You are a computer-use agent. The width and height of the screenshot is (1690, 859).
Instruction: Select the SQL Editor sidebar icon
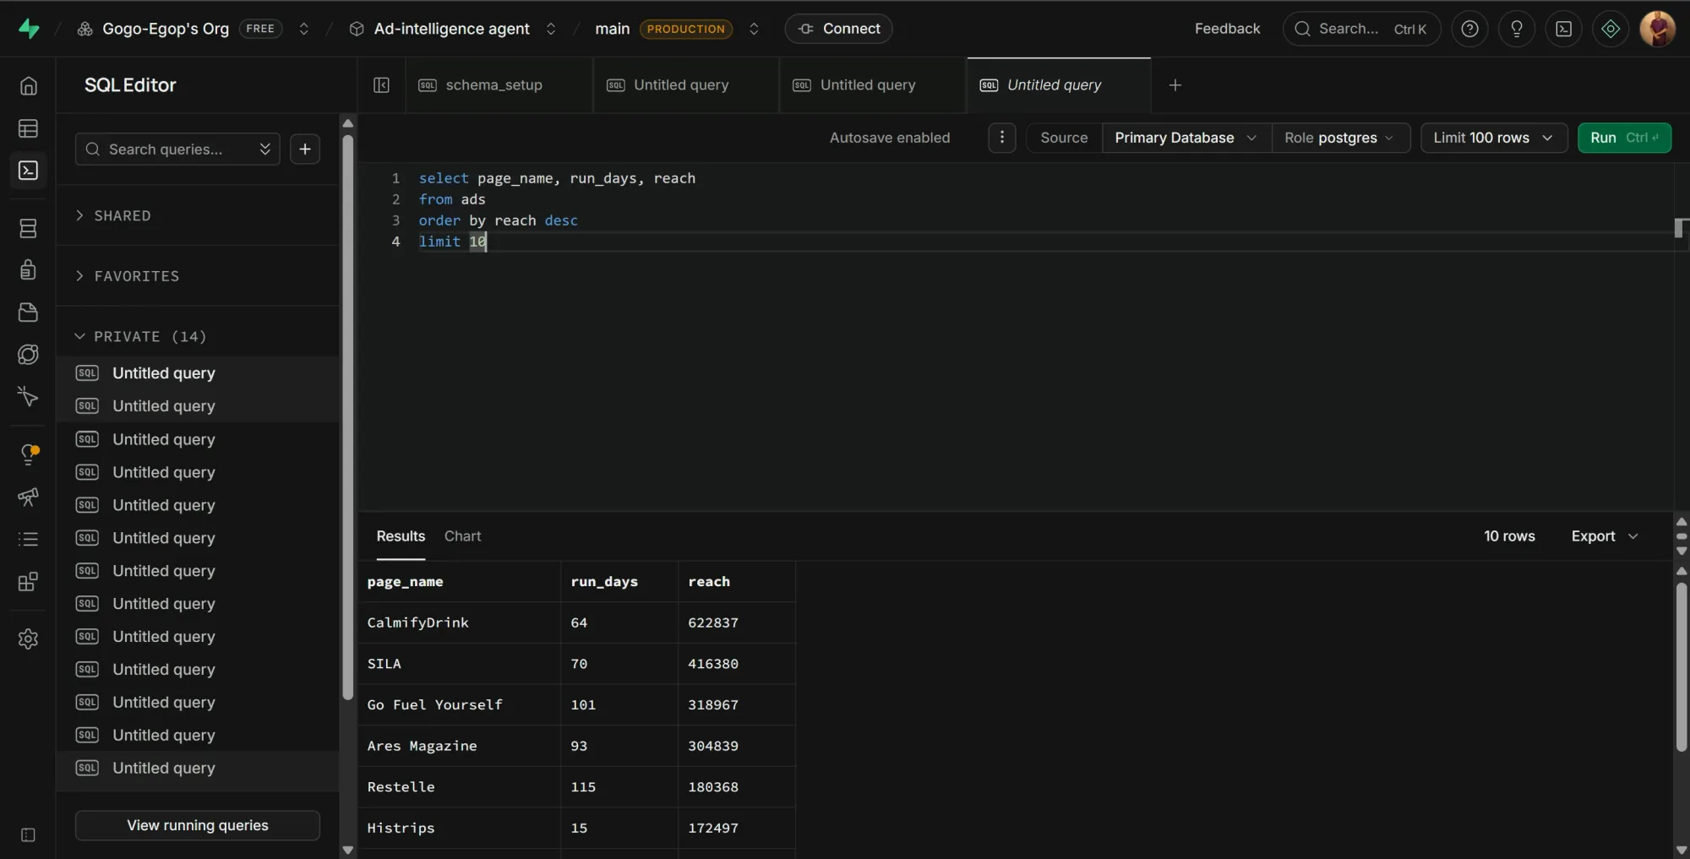(x=28, y=171)
